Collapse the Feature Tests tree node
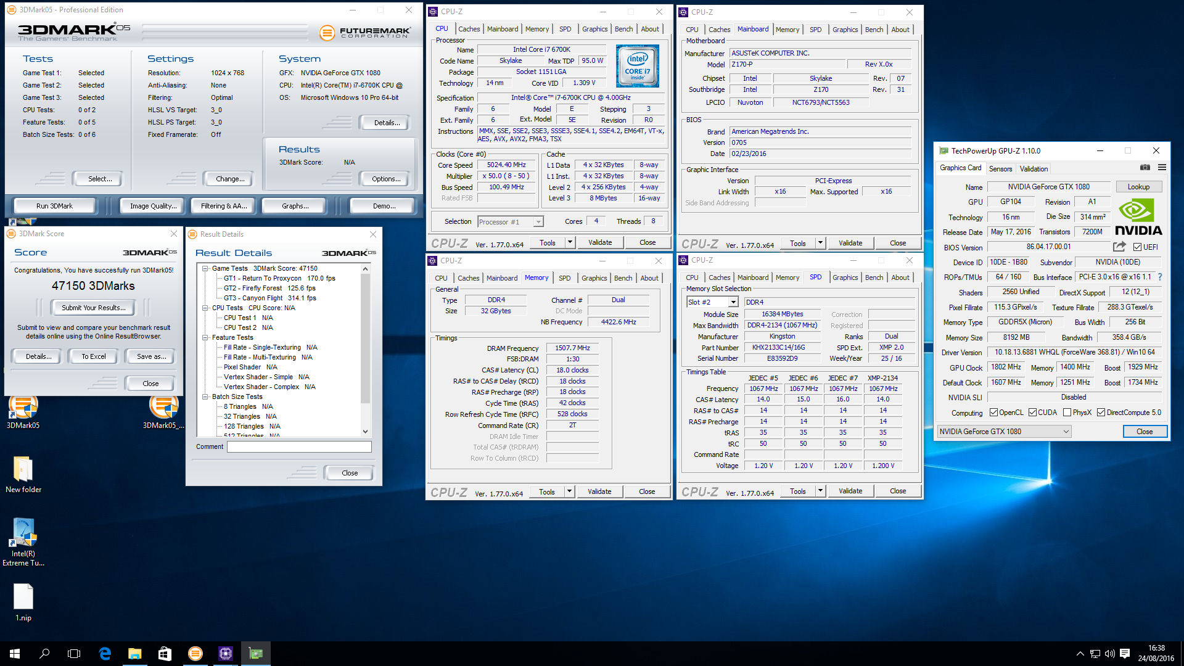The height and width of the screenshot is (666, 1184). click(205, 337)
